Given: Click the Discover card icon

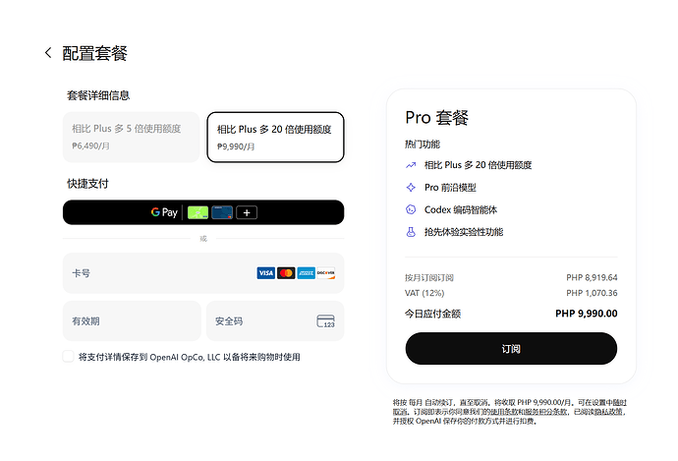Looking at the screenshot, I should (x=326, y=273).
